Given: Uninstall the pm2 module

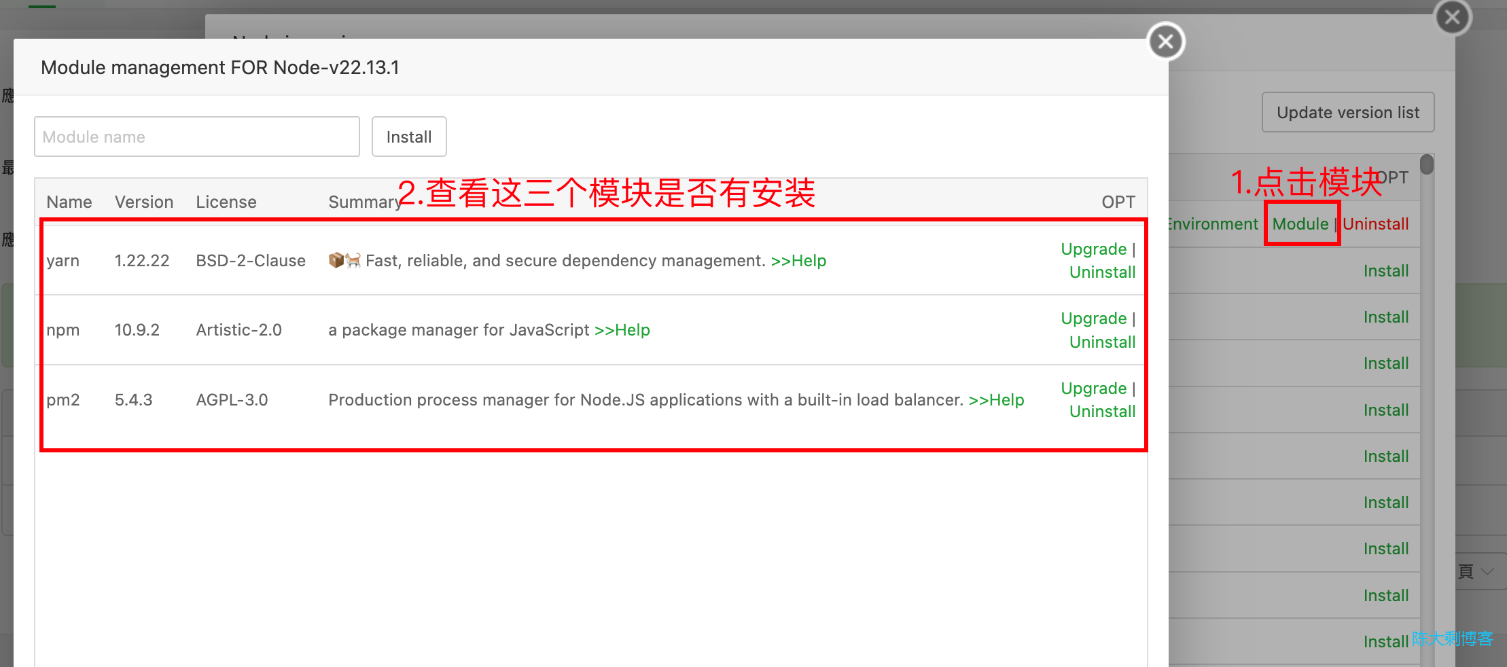Looking at the screenshot, I should (1103, 412).
